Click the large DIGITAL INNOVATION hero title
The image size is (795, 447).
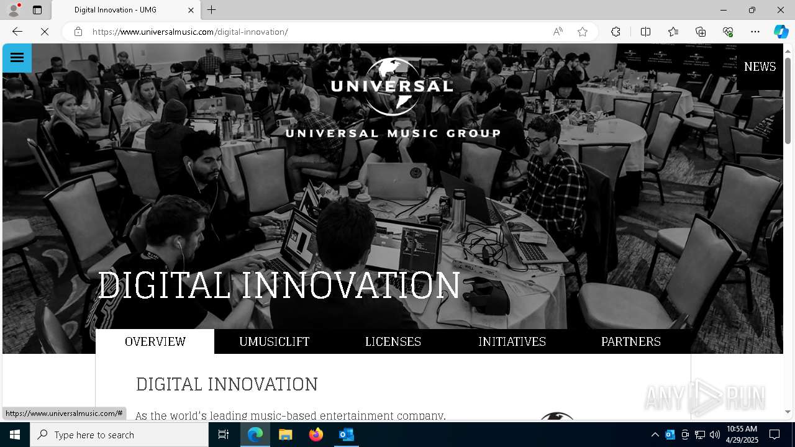[x=279, y=286]
